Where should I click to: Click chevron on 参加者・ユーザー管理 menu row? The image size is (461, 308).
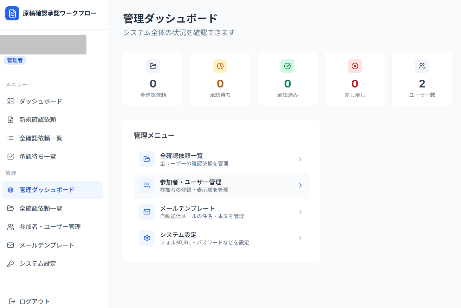coord(300,185)
